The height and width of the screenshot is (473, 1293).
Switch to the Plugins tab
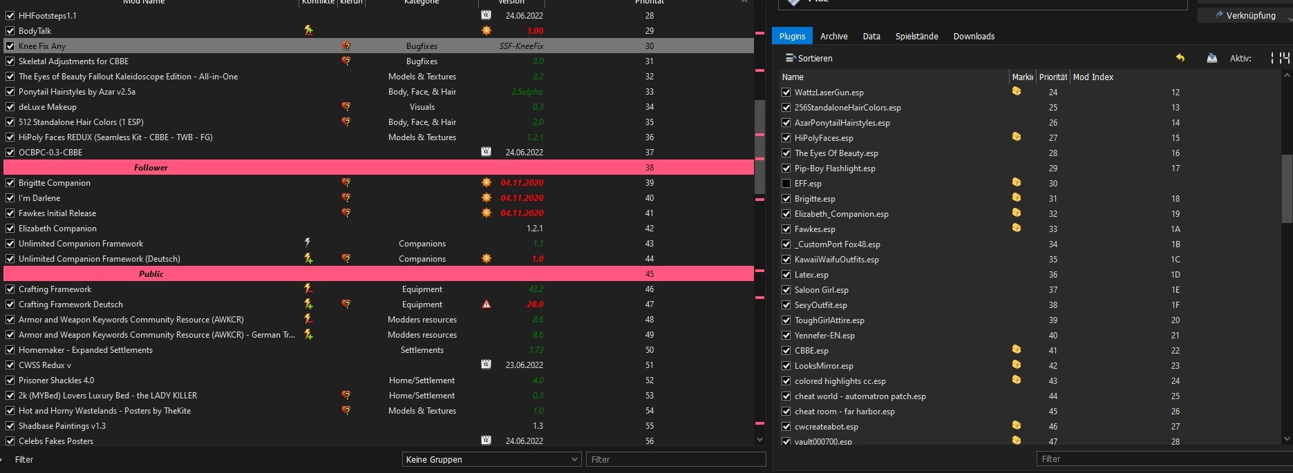pos(792,36)
